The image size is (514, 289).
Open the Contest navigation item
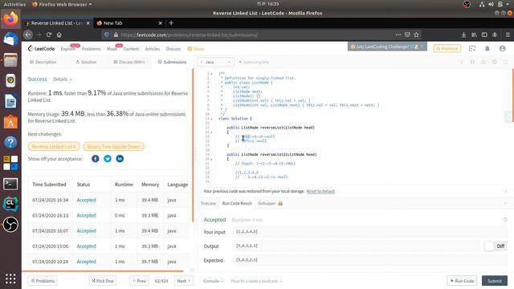coord(131,48)
